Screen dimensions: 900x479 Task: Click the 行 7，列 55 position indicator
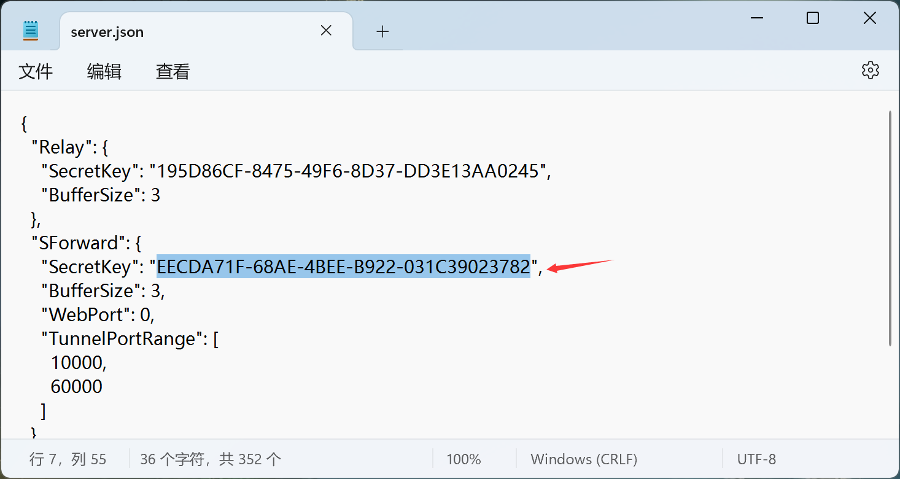[68, 459]
